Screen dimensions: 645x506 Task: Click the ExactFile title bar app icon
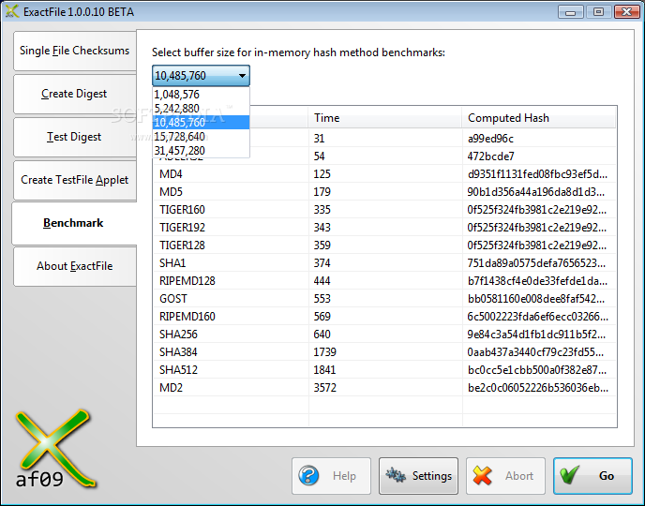pyautogui.click(x=12, y=11)
